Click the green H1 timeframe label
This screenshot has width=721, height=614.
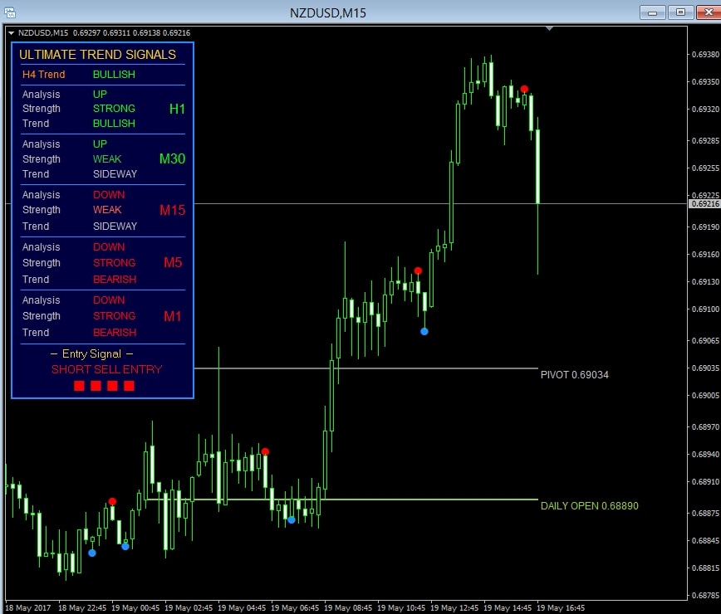(177, 109)
